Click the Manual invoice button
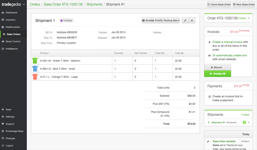This screenshot has height=150, width=257. coord(218,68)
